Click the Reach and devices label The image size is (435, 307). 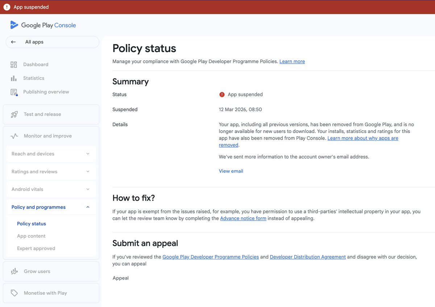(33, 154)
